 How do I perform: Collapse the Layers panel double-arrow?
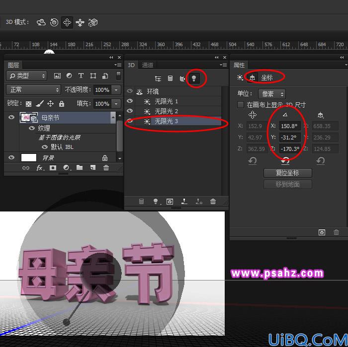111,58
